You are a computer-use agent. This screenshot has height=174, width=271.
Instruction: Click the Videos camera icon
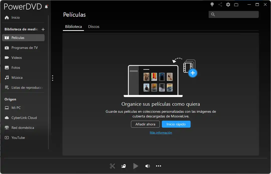(7, 58)
